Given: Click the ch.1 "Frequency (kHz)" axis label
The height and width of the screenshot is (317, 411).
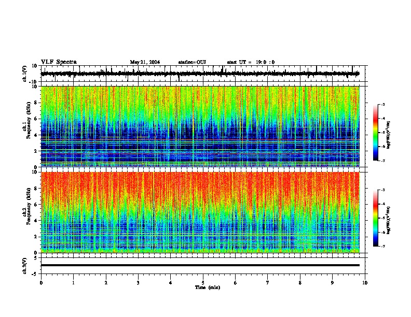Looking at the screenshot, I should click(x=29, y=121).
